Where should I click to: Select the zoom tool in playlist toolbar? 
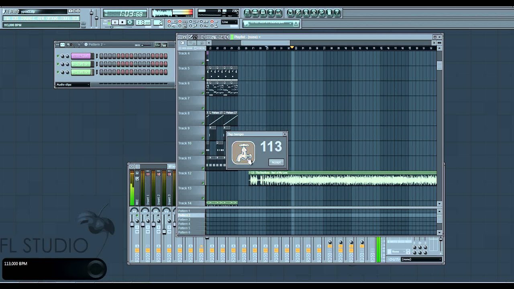pyautogui.click(x=222, y=37)
